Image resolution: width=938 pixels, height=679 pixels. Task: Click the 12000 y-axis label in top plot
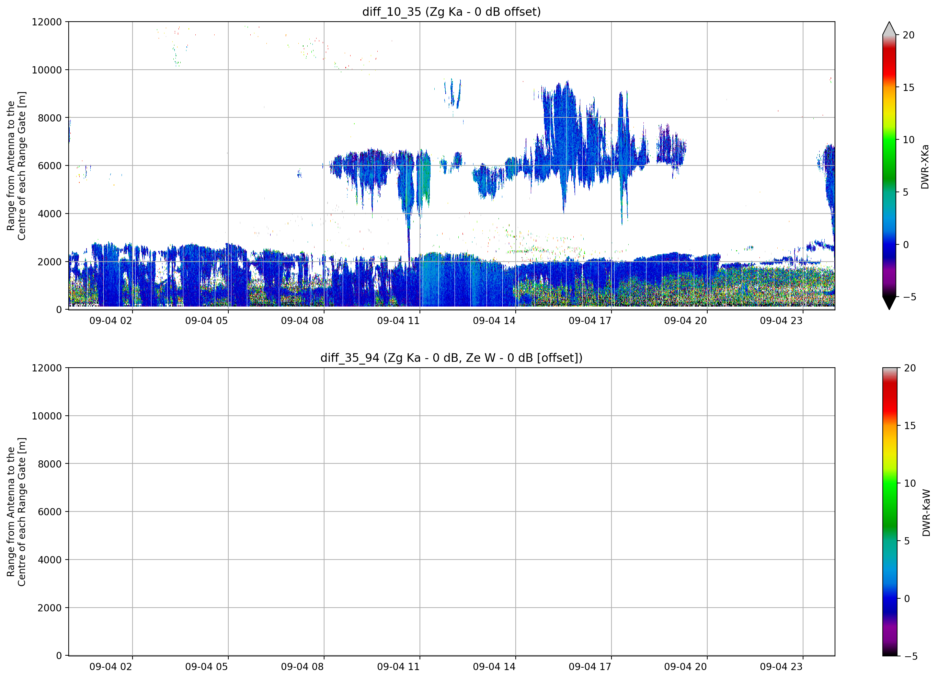[46, 22]
